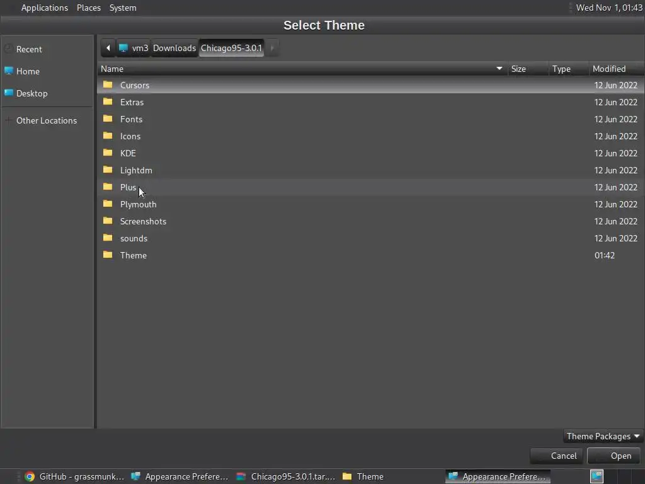Select the Plus folder name
The image size is (645, 484).
point(128,187)
